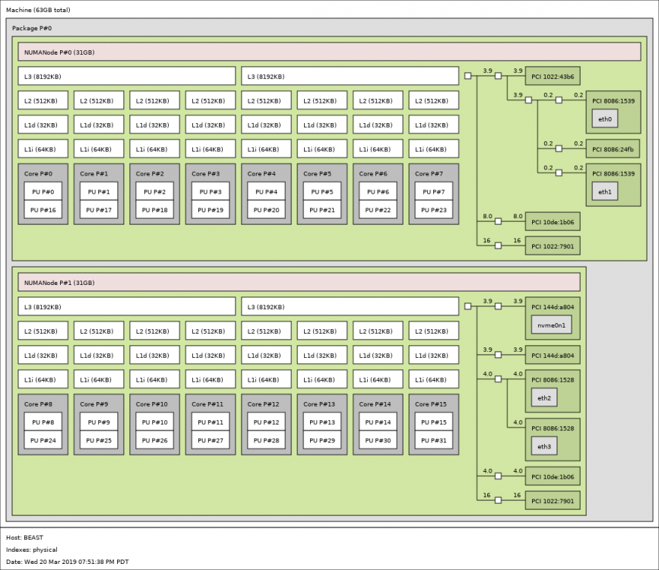The image size is (659, 570).
Task: Click the Package P#0 label
Action: (32, 28)
